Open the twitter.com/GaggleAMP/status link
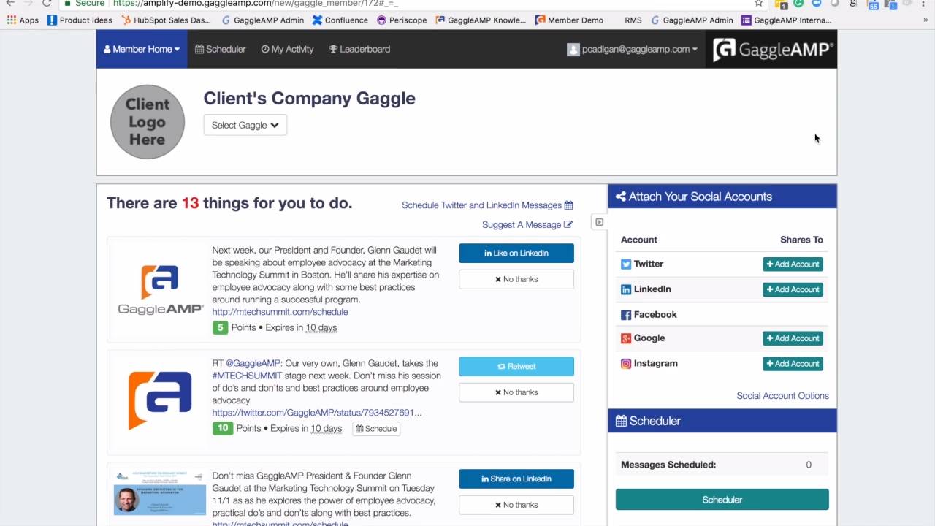Screen dimensions: 935x526 tap(317, 413)
